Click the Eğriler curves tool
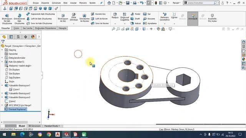This screenshot has width=246, height=138. (x=174, y=16)
